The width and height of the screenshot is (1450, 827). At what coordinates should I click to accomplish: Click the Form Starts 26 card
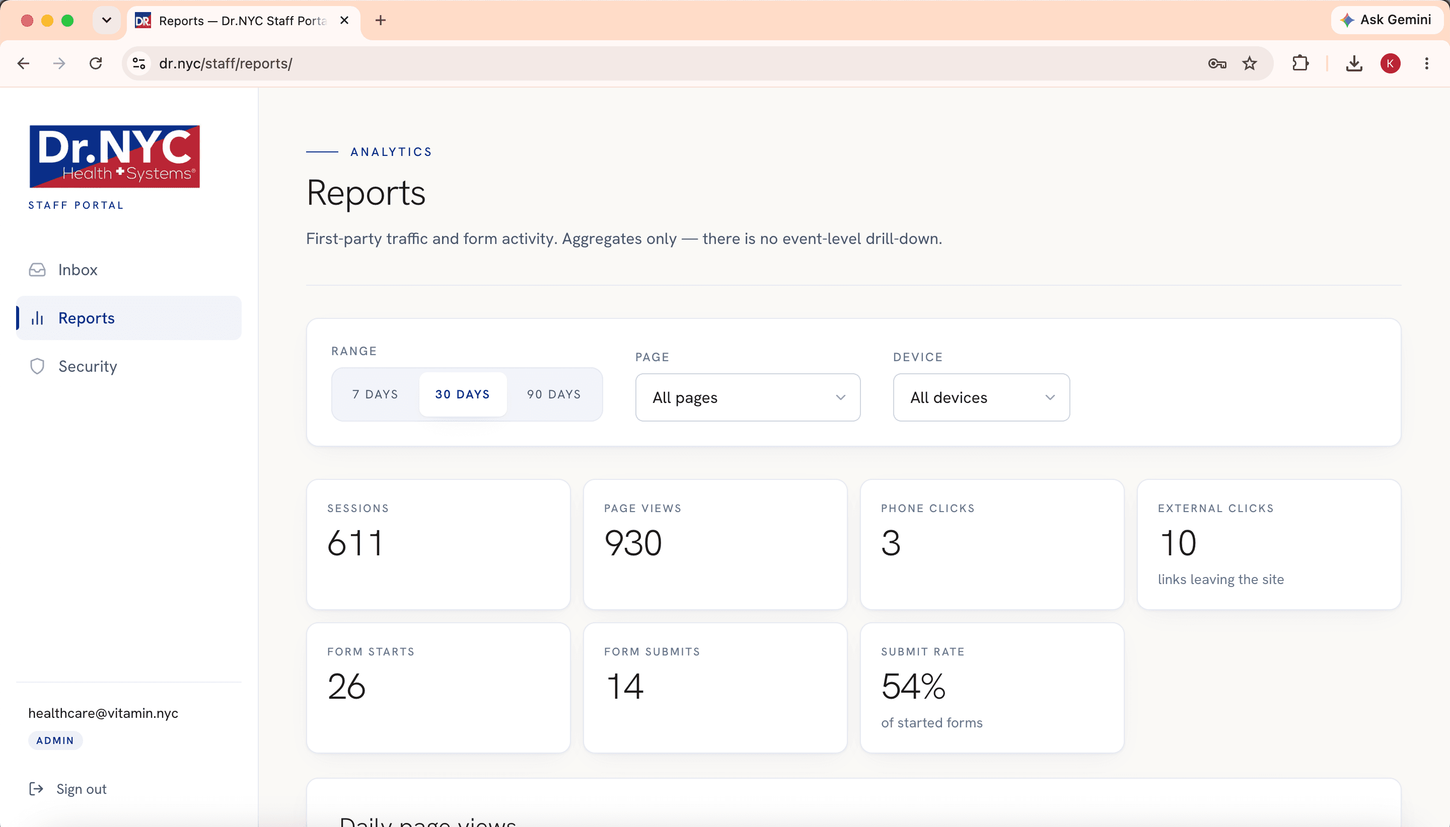[438, 688]
